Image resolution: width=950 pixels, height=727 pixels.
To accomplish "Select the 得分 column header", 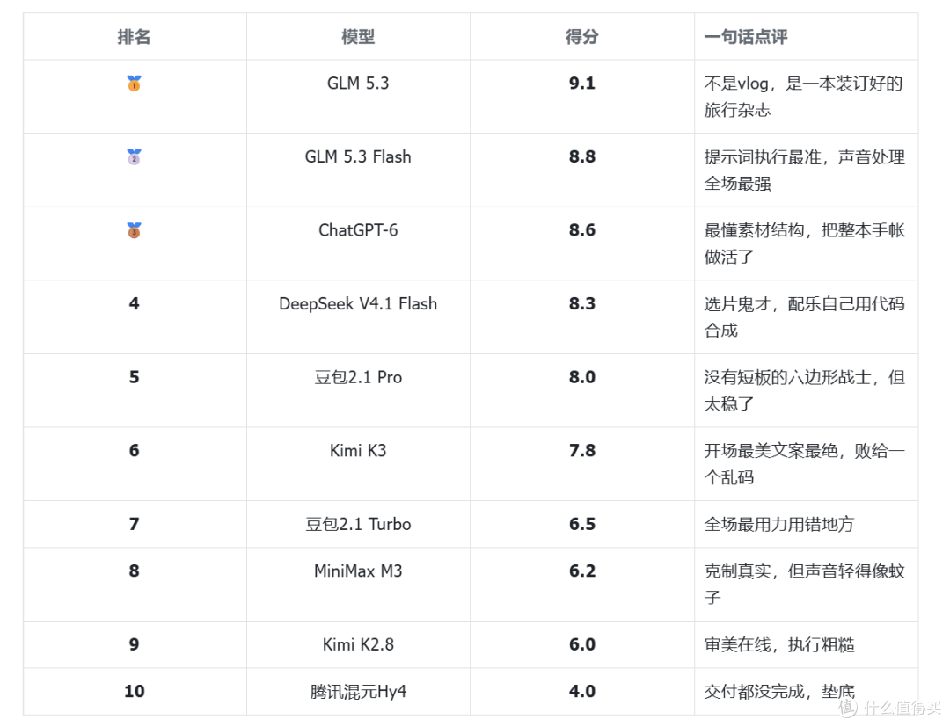I will tap(582, 37).
